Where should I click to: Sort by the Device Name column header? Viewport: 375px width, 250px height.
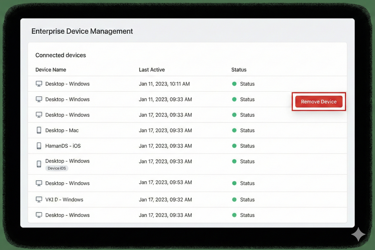point(51,70)
